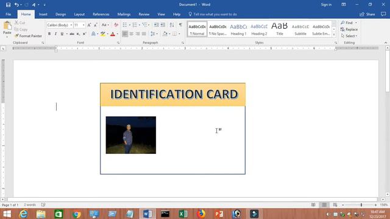
Task: Switch to the Review tab
Action: click(144, 15)
